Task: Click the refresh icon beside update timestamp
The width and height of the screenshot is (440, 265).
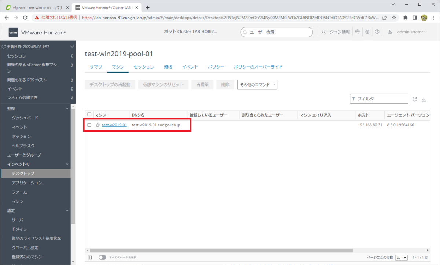Action: click(x=4, y=47)
